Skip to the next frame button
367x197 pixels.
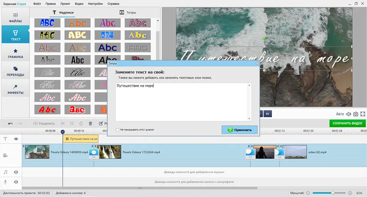point(268,114)
